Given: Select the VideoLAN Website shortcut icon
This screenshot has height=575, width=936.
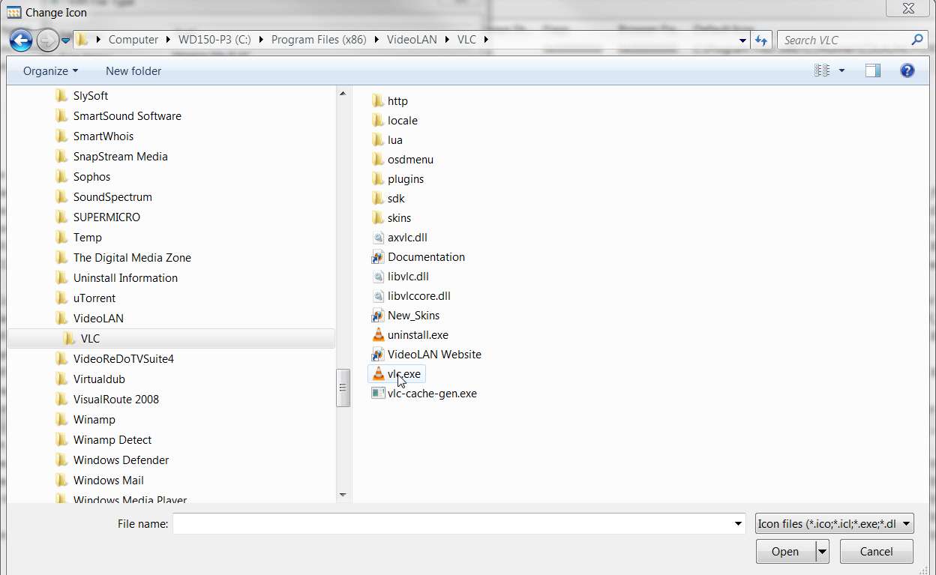Looking at the screenshot, I should (x=378, y=354).
